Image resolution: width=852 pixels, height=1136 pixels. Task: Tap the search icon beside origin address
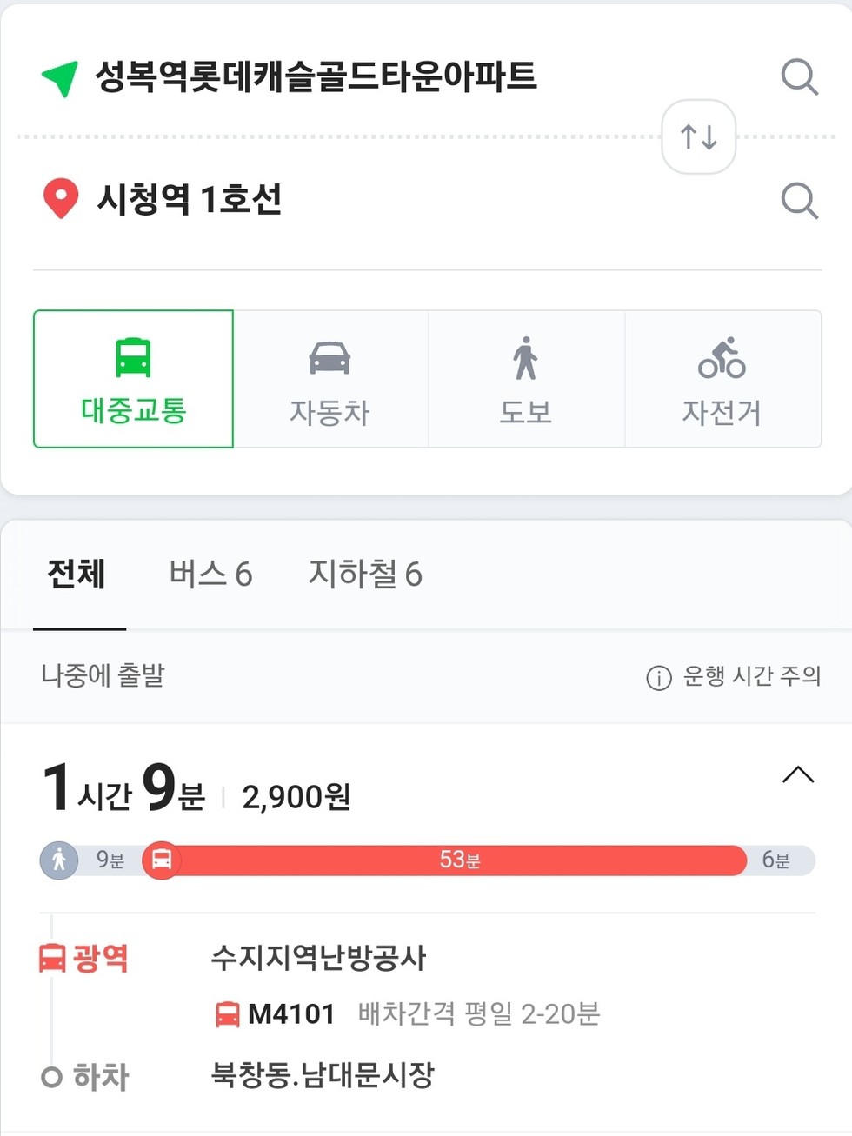[x=800, y=77]
